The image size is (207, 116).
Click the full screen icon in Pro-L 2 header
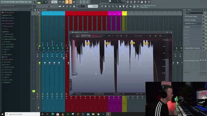tap(165, 36)
